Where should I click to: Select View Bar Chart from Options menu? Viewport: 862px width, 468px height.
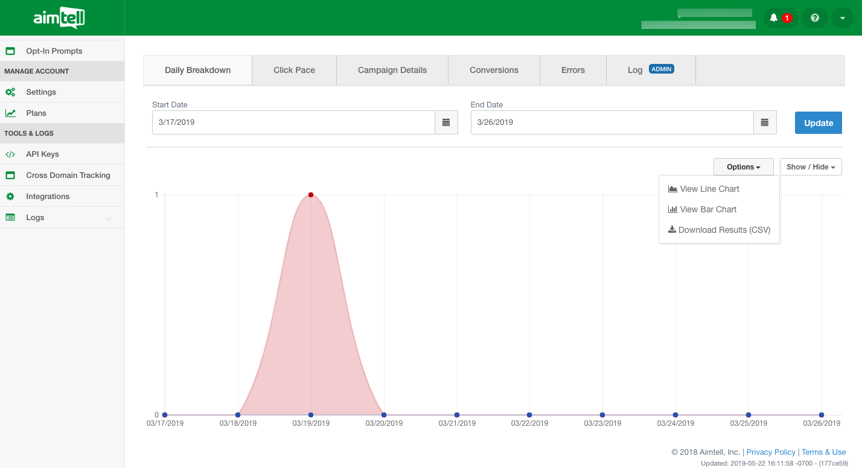click(707, 209)
